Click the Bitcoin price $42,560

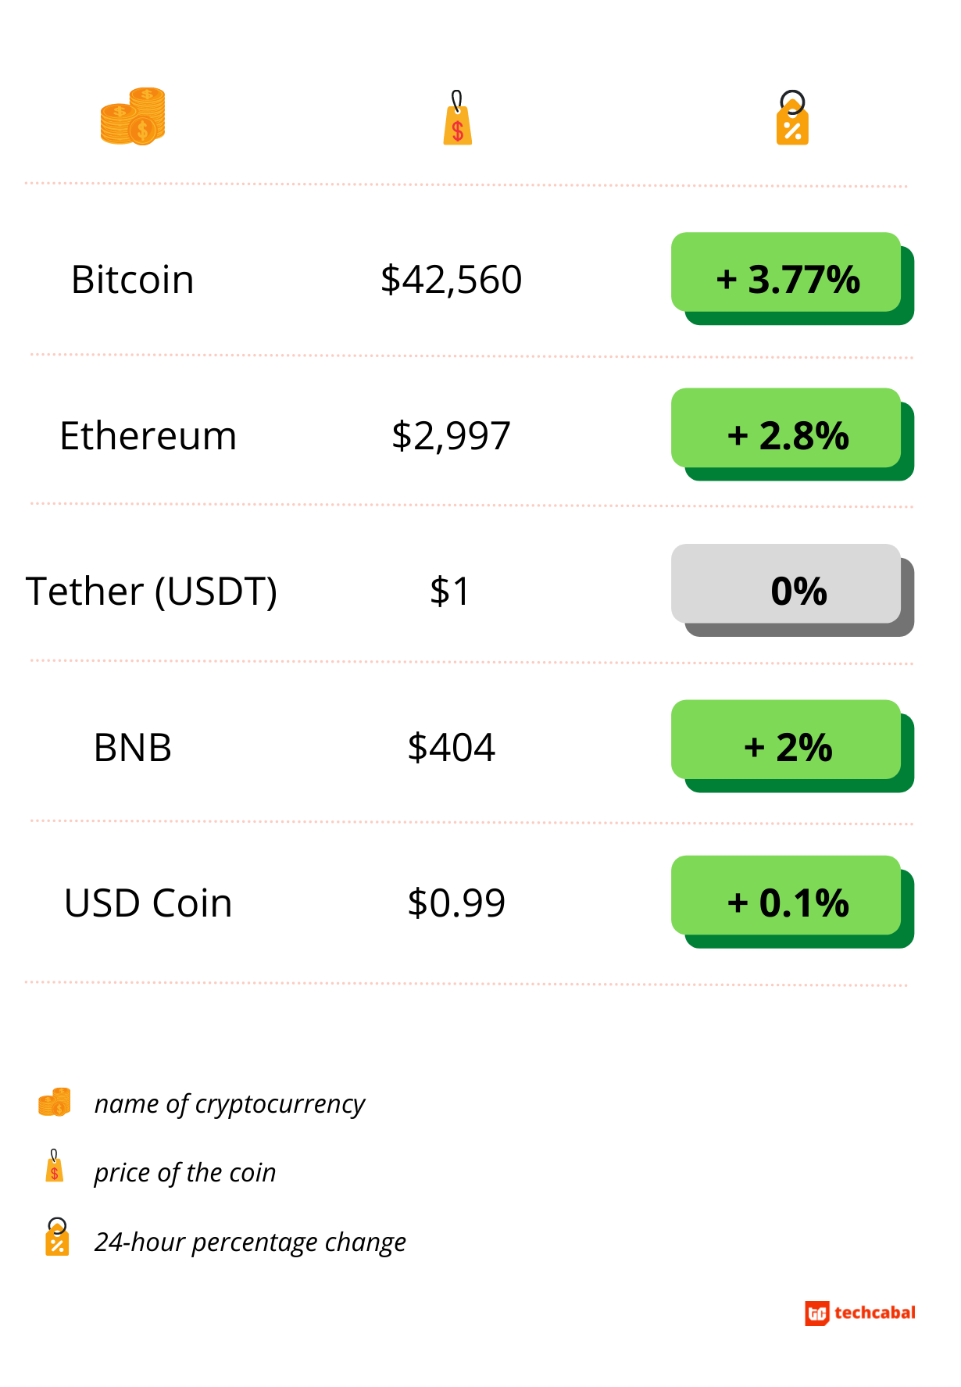(x=452, y=280)
